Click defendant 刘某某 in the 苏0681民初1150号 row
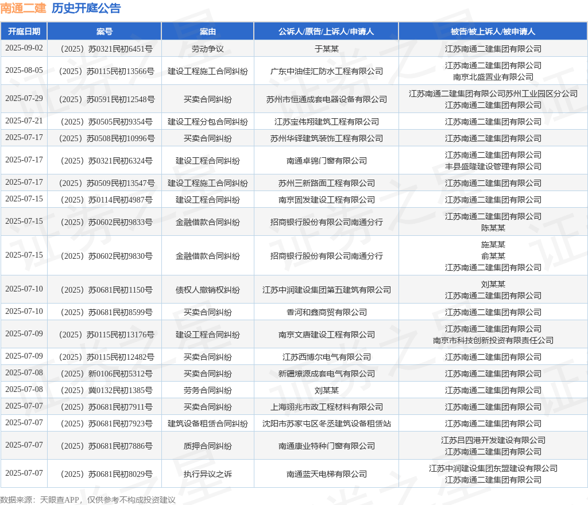The height and width of the screenshot is (505, 588). coord(493,284)
